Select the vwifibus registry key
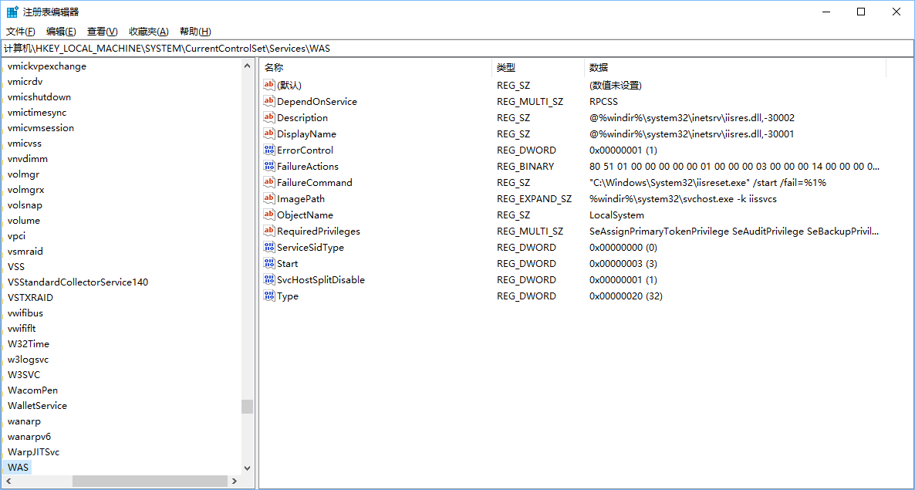 25,313
